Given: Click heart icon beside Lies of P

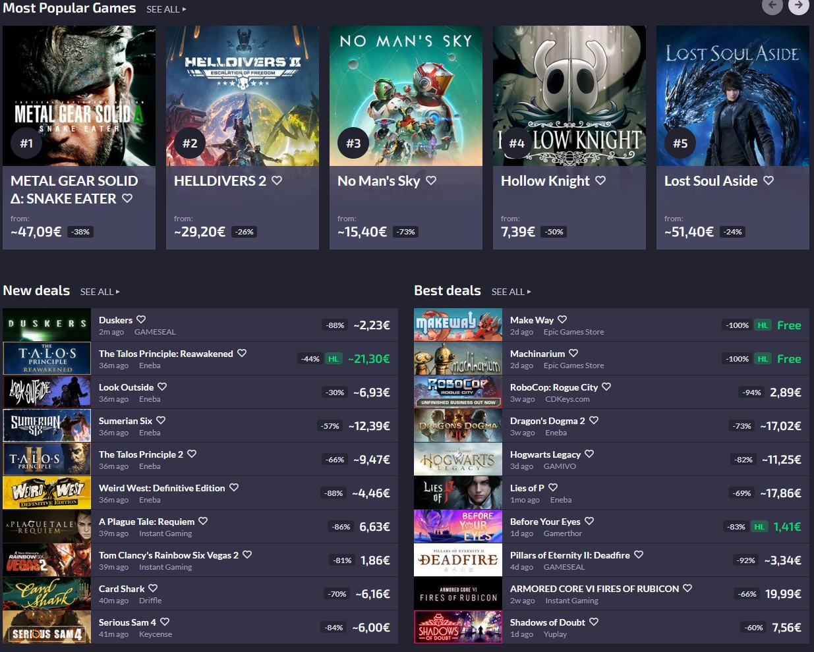Looking at the screenshot, I should click(553, 487).
